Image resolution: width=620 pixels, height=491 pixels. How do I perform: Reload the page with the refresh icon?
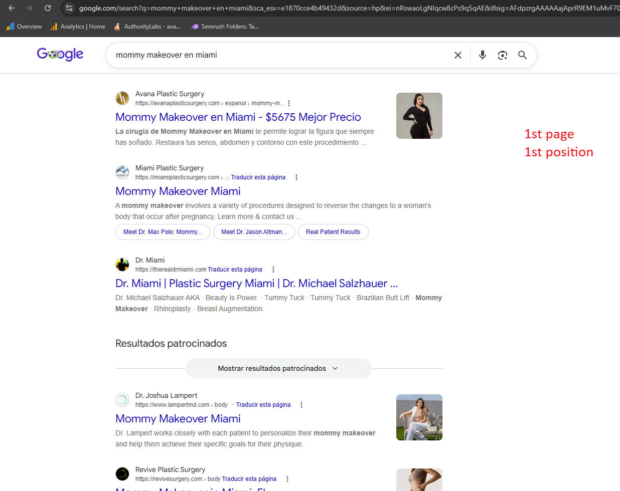point(48,8)
